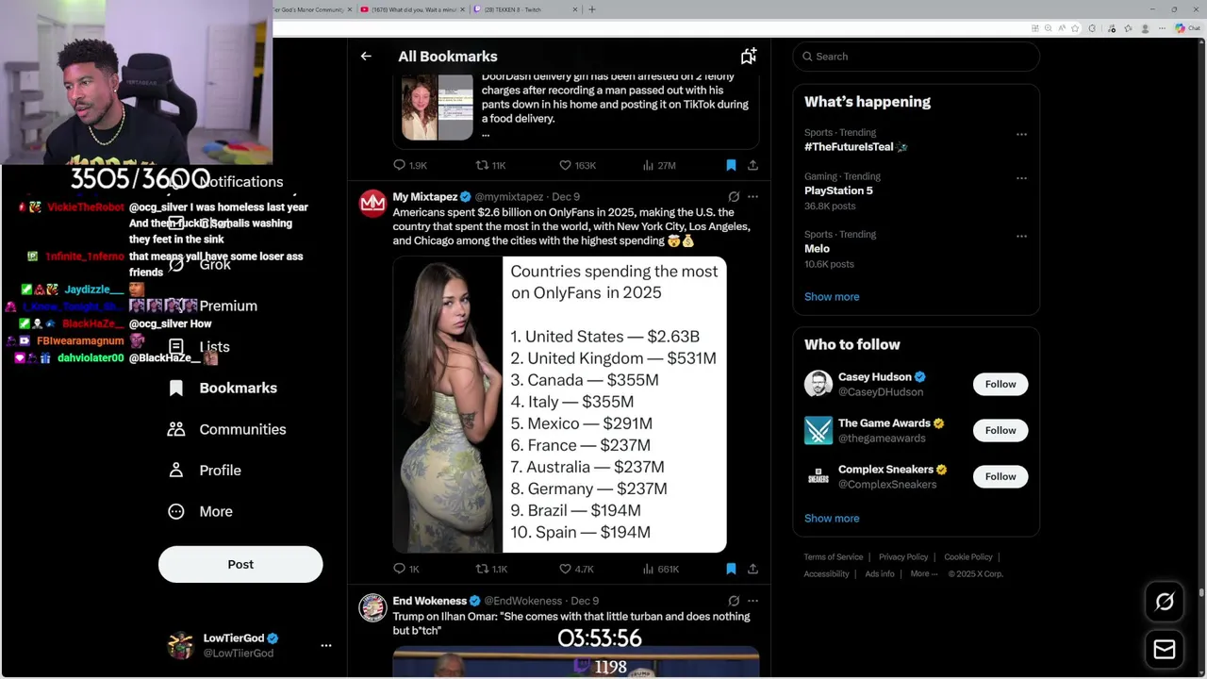Repost the DoorDash post showing 11K reposts
The width and height of the screenshot is (1207, 679).
pos(490,165)
